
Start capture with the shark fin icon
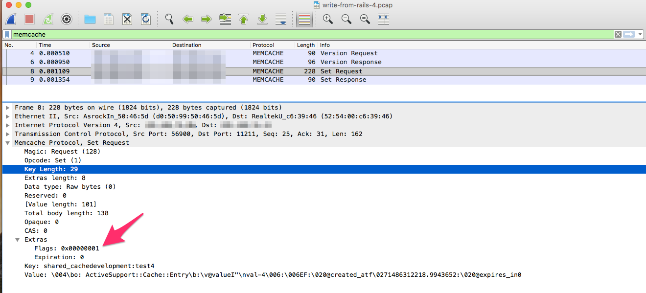tap(11, 19)
